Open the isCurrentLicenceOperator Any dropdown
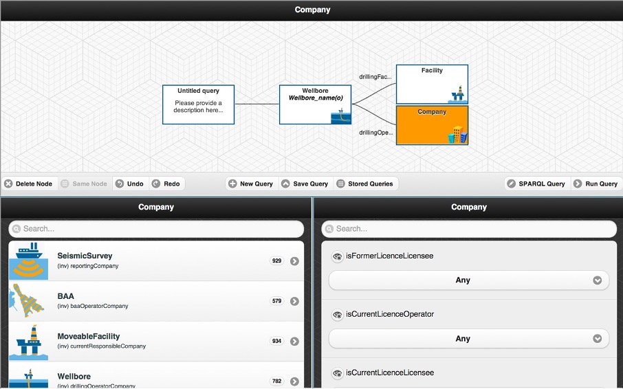Viewport: 623px width, 389px height. pyautogui.click(x=468, y=339)
